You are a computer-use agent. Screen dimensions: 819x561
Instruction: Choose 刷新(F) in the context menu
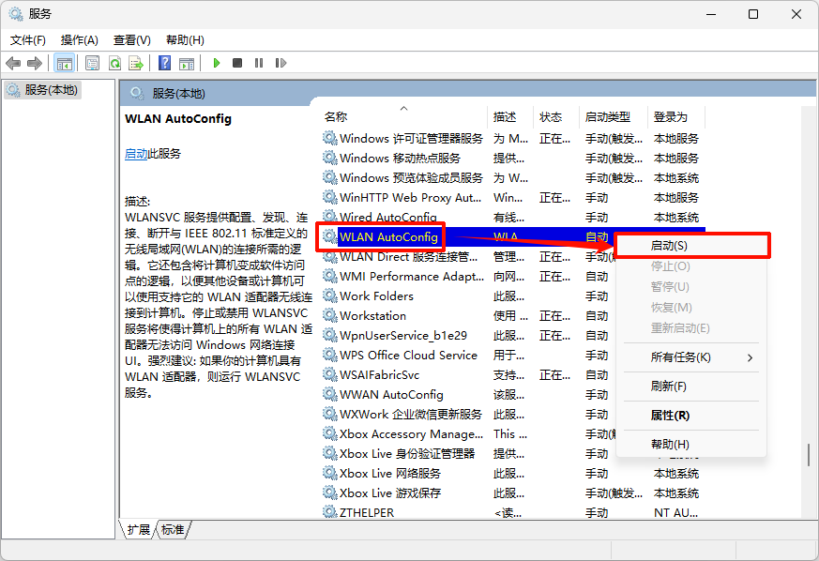tap(691, 387)
